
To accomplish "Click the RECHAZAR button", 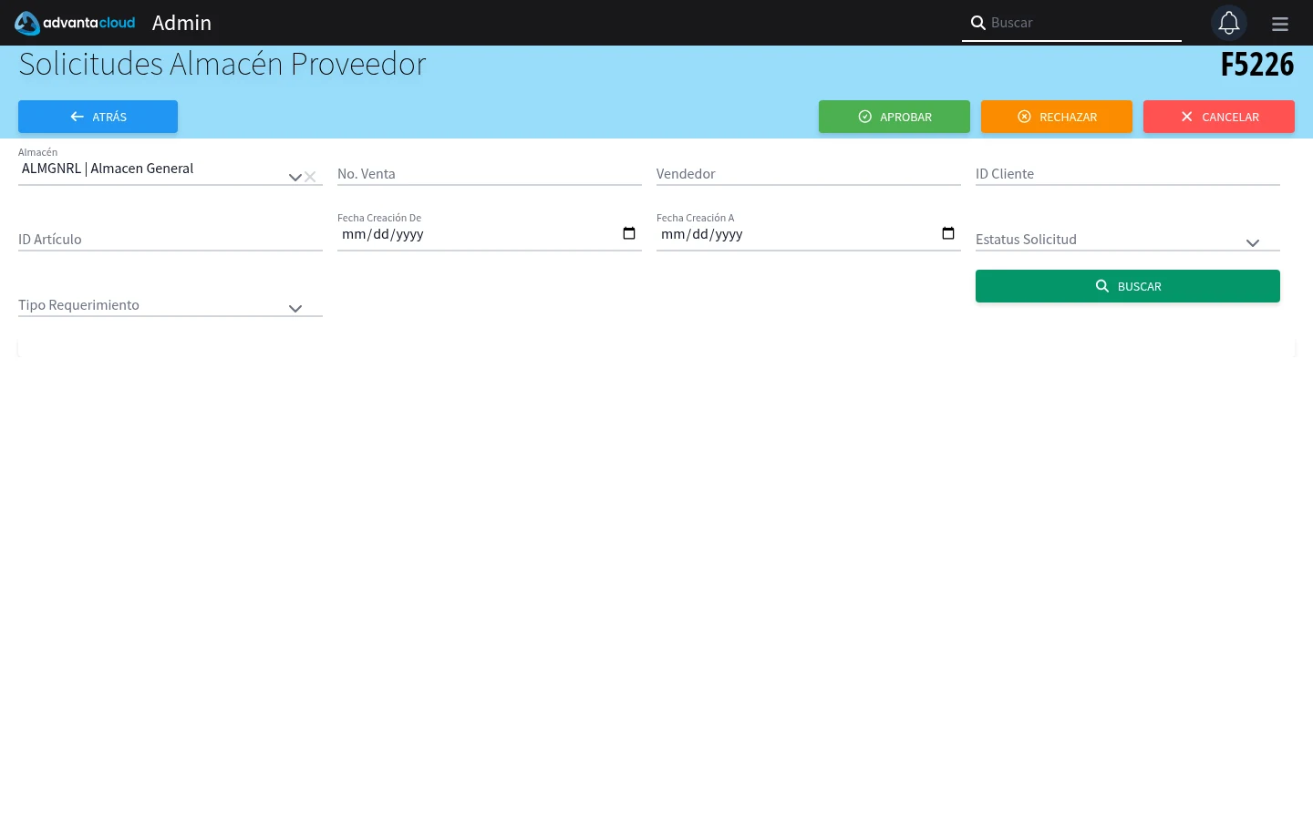I will point(1057,117).
